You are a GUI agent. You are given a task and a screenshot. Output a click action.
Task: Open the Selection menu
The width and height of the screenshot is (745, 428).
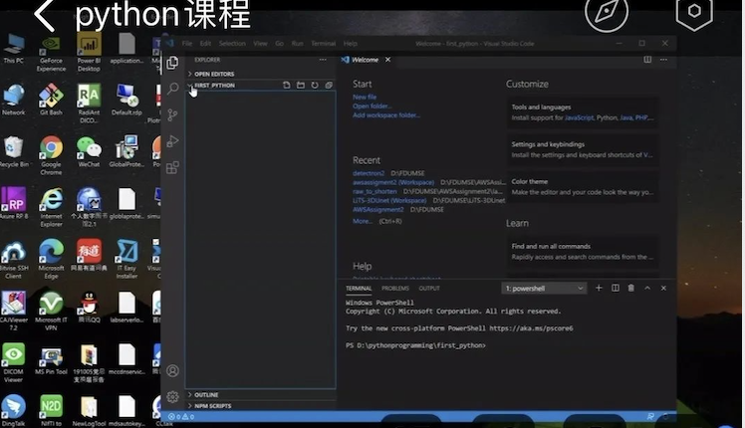[x=232, y=43]
